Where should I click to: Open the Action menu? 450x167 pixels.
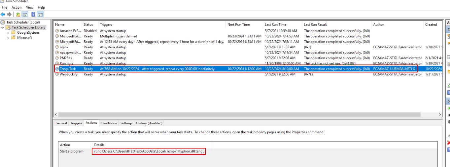coord(17,7)
